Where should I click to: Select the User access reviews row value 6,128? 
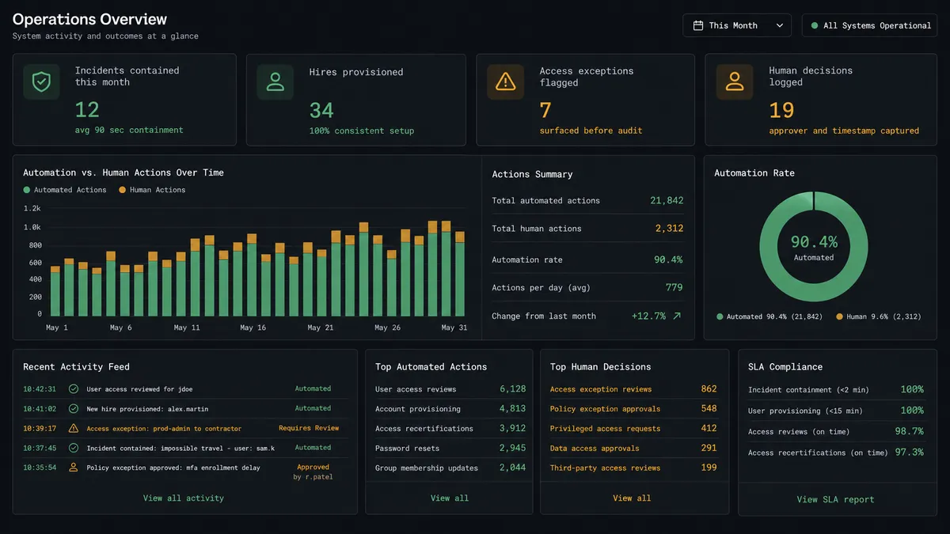click(513, 389)
